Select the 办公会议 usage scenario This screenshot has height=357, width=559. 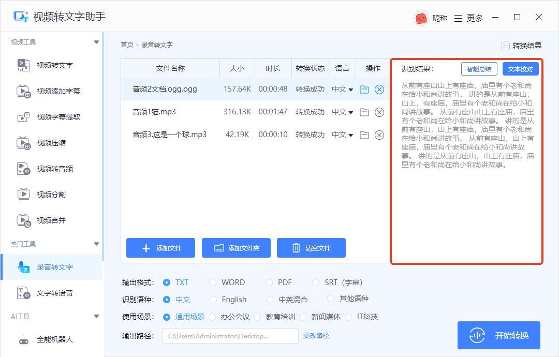click(x=213, y=317)
